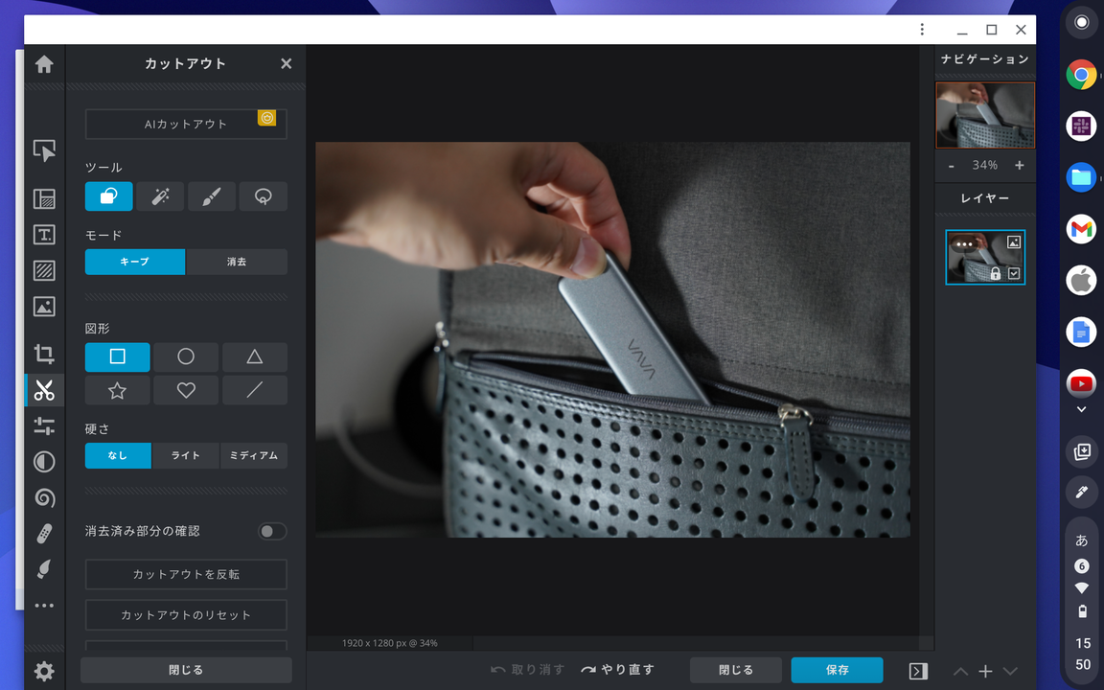This screenshot has width=1104, height=690.
Task: Open the liquify swirl tool
Action: (44, 497)
